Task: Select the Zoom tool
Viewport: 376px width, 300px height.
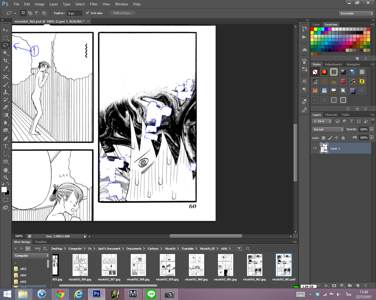Action: 6,178
